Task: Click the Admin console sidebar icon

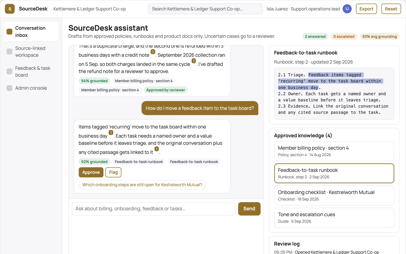Action: (9, 88)
